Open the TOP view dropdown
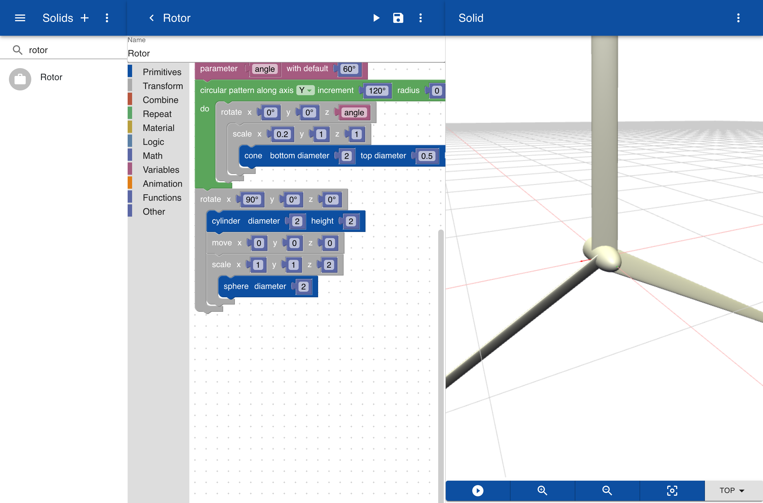Viewport: 763px width, 503px height. 732,490
